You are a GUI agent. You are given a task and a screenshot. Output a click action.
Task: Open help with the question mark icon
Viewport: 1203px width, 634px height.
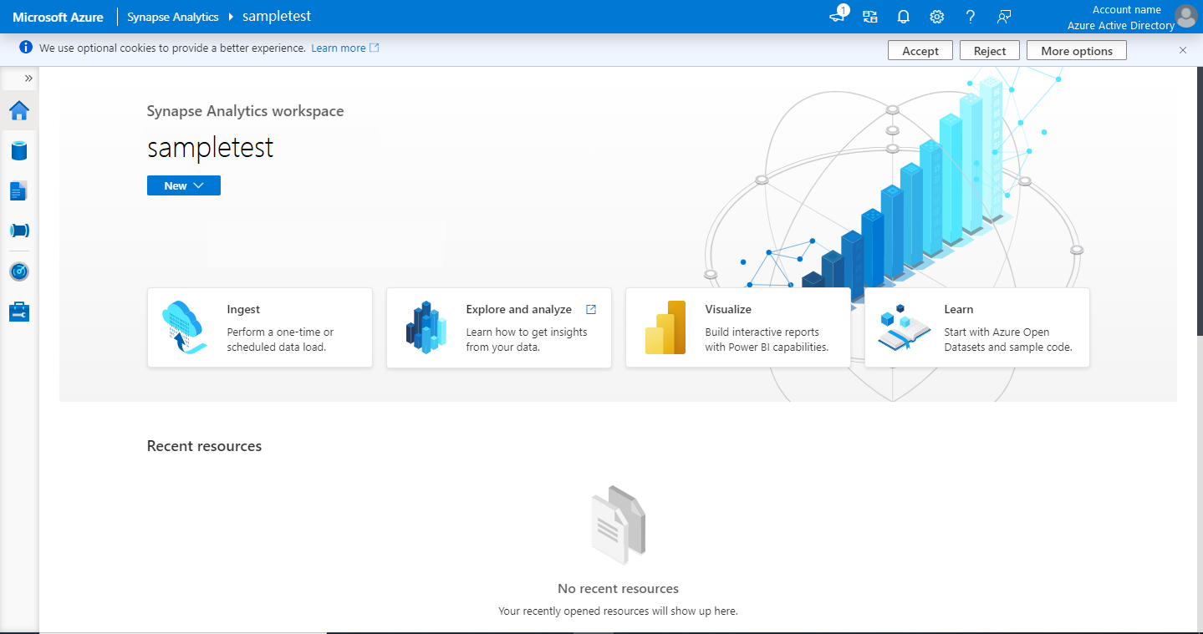pos(971,17)
